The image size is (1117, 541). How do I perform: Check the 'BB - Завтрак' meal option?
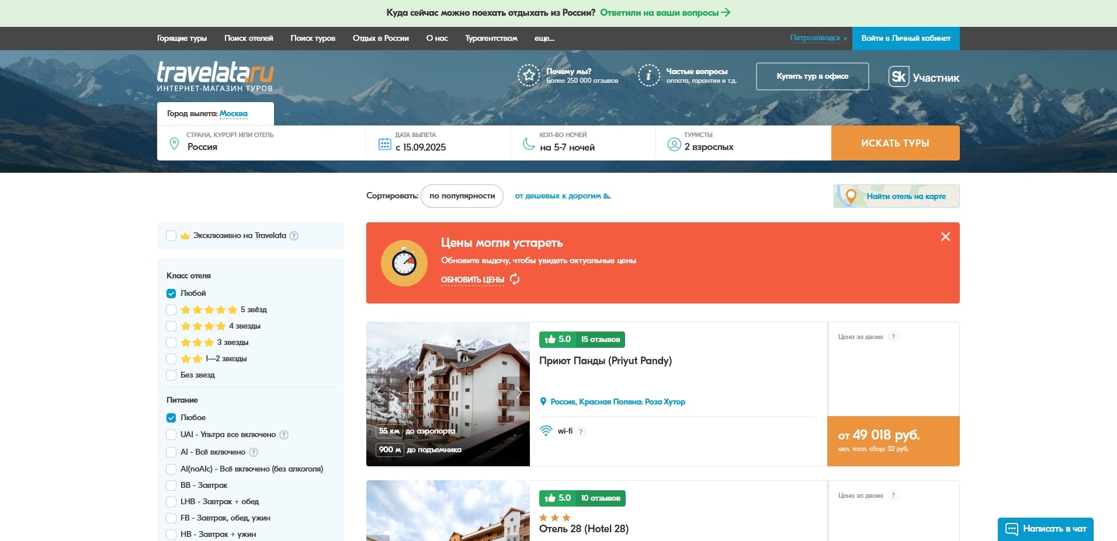coord(171,486)
